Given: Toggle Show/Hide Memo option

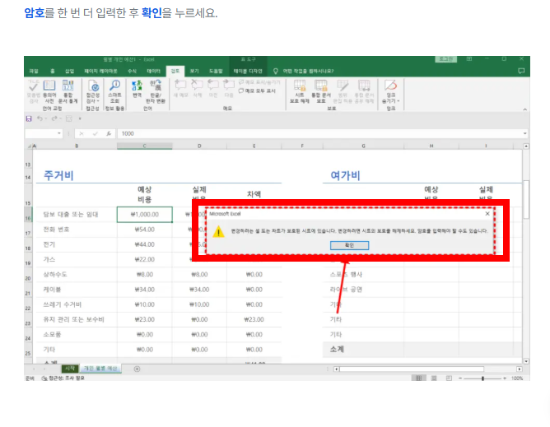Looking at the screenshot, I should [x=259, y=82].
